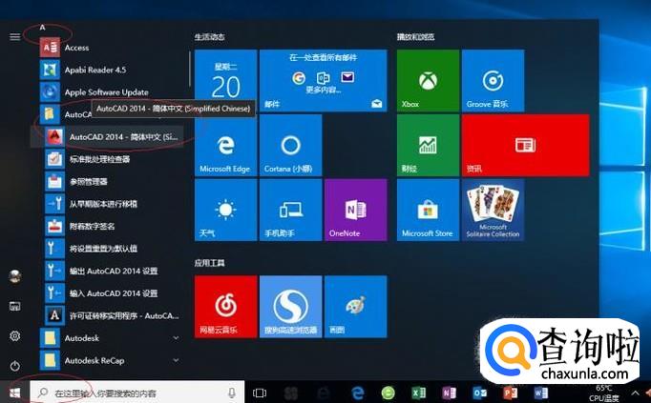Viewport: 651px width, 403px height.
Task: Open Edge from the taskbar
Action: tap(357, 393)
